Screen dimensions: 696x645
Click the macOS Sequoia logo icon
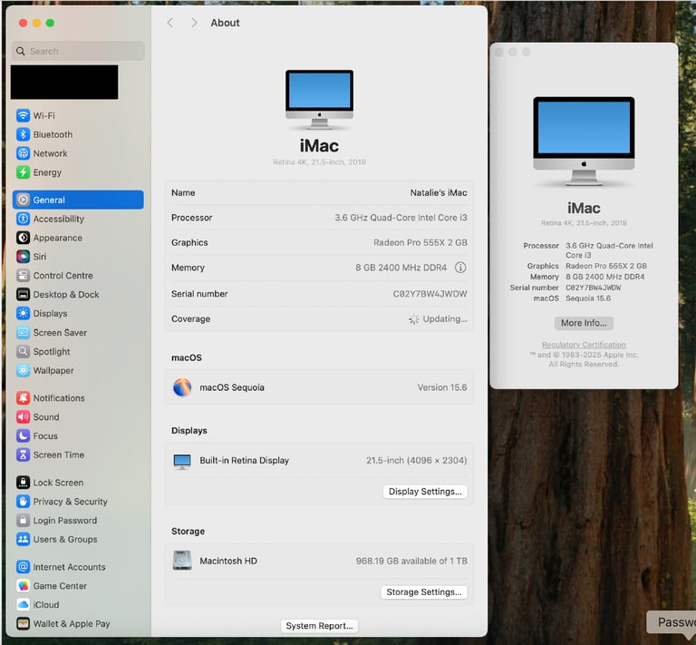182,387
